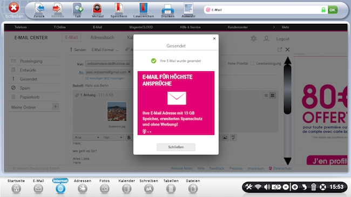Open Feedback footer link
The height and width of the screenshot is (197, 351).
tap(217, 168)
